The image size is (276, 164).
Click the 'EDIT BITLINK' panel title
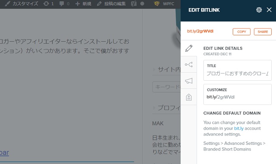(204, 10)
